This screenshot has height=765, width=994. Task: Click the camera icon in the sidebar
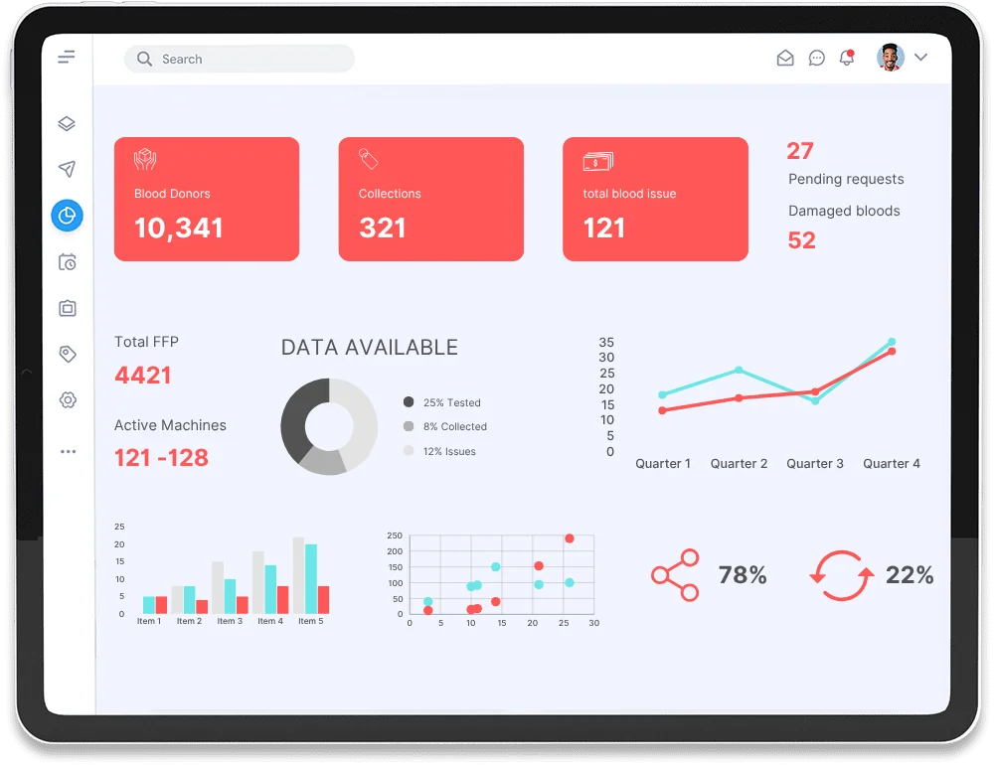pyautogui.click(x=67, y=308)
